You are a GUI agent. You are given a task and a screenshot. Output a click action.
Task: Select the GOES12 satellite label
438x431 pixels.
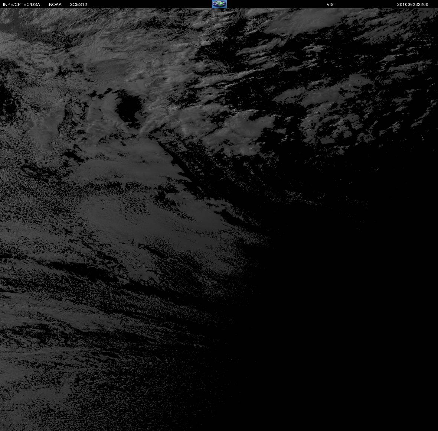coord(78,4)
